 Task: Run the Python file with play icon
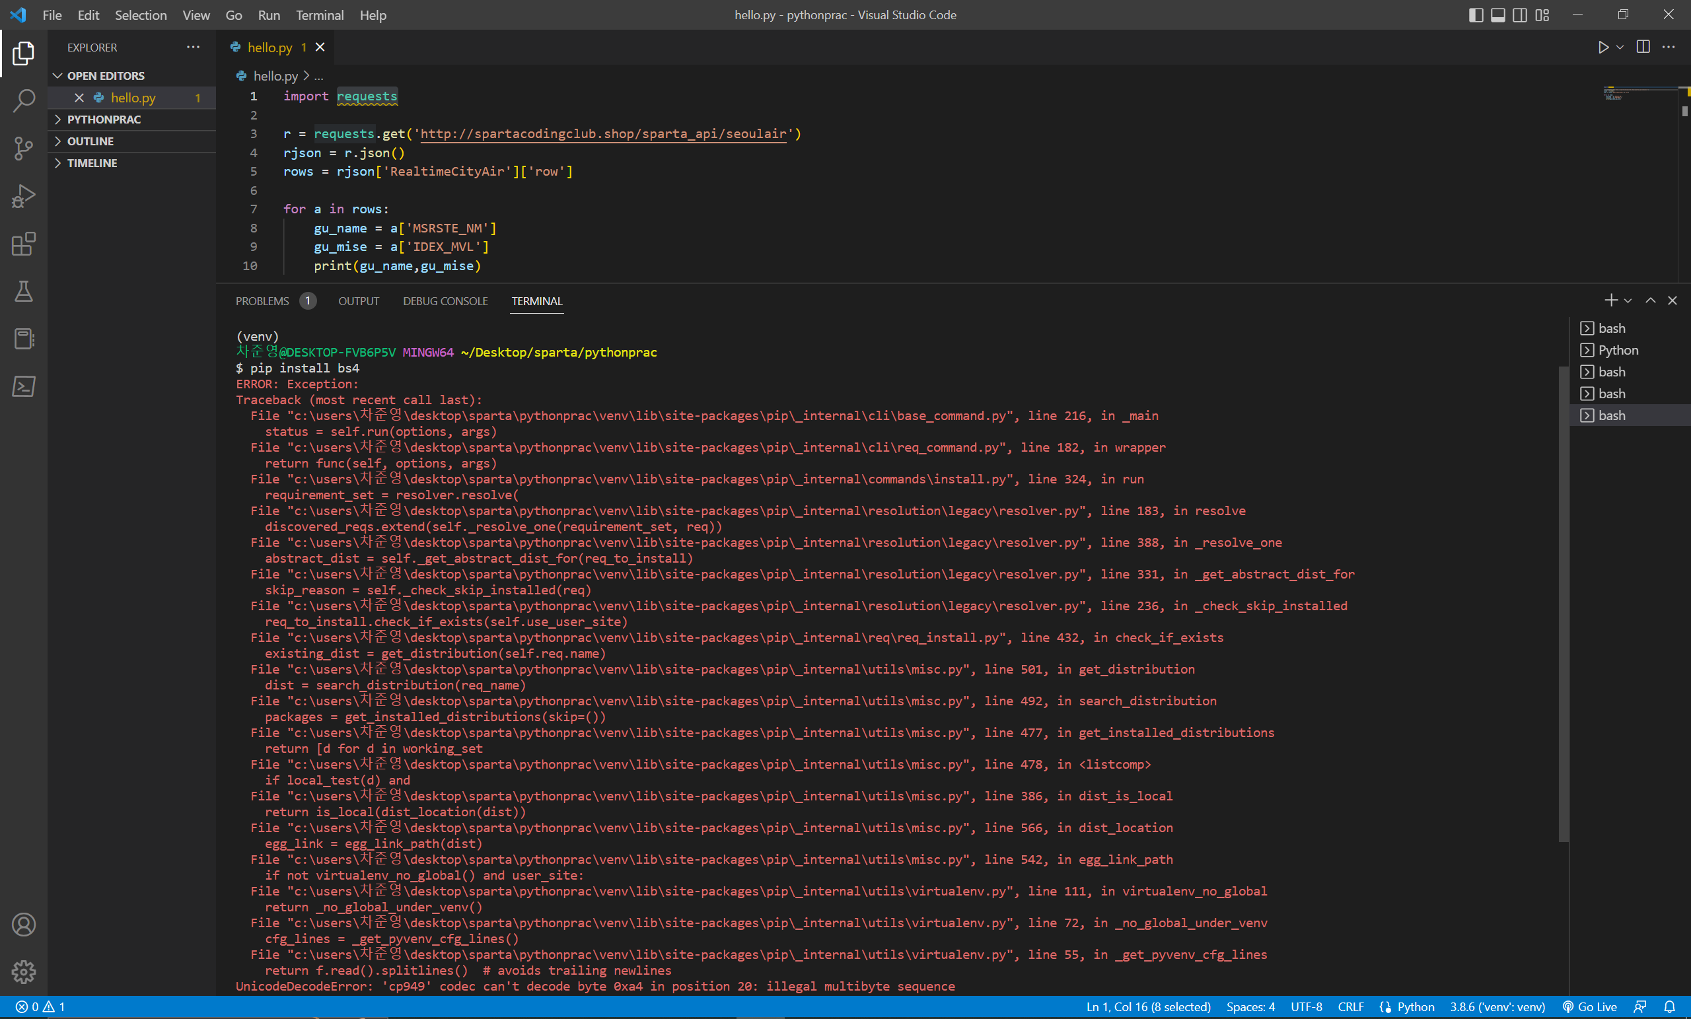pyautogui.click(x=1603, y=48)
